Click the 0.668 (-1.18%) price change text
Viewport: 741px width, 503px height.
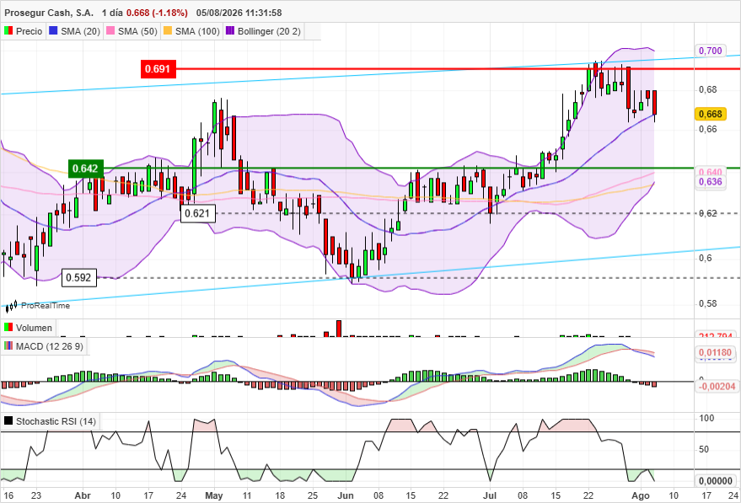[157, 13]
